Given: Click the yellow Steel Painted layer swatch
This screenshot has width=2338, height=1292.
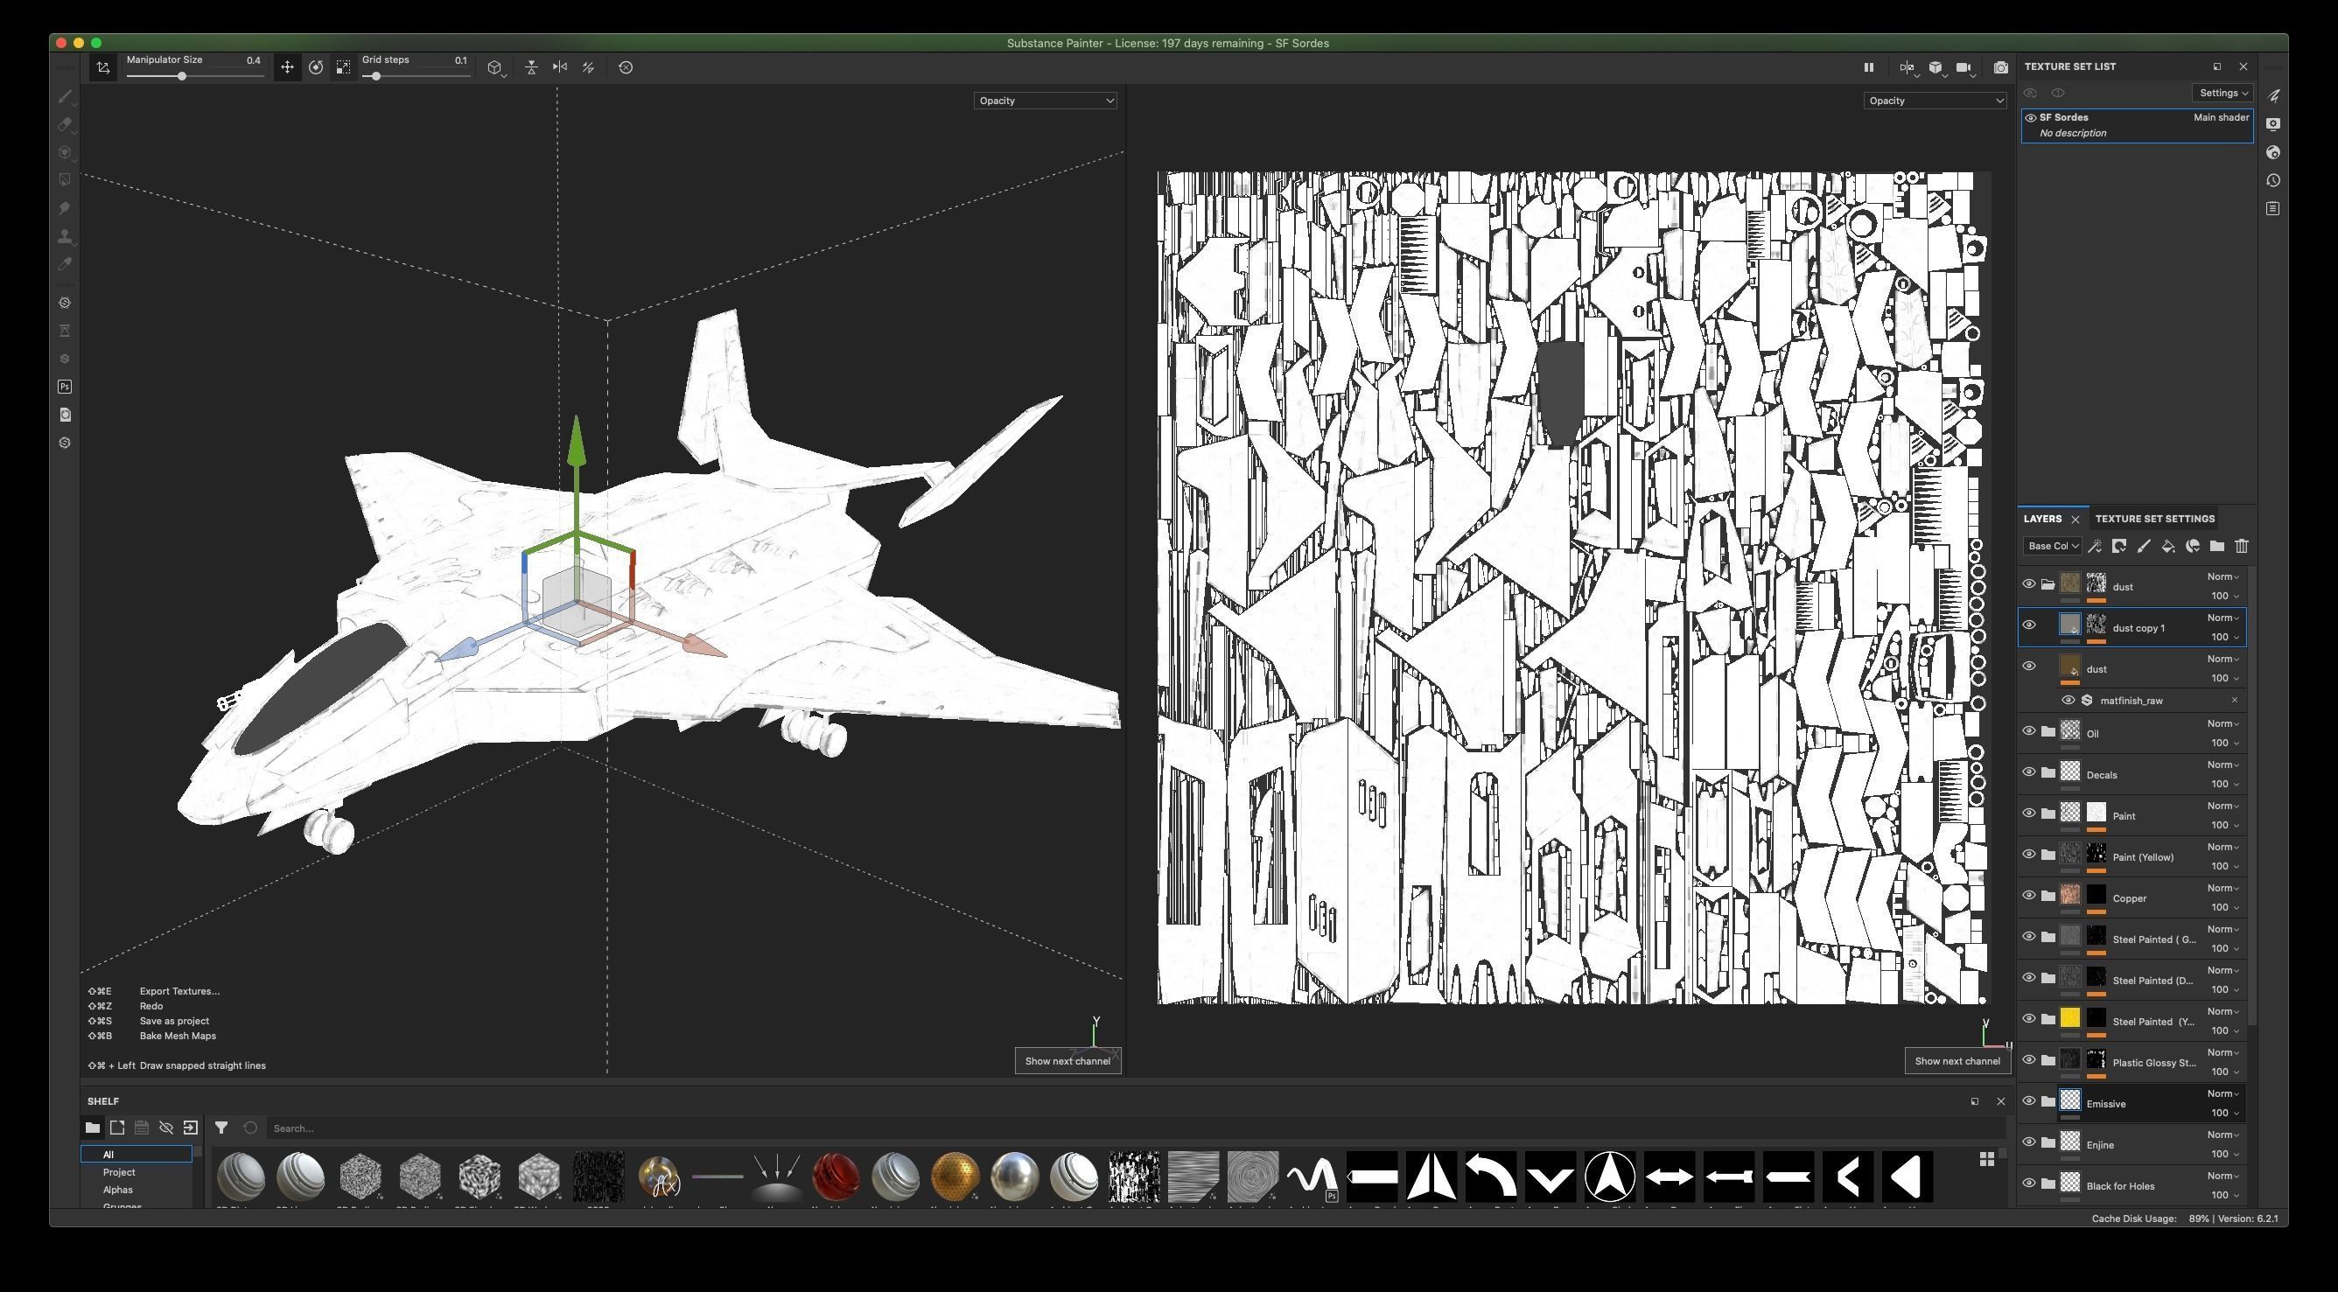Looking at the screenshot, I should [x=2070, y=1018].
